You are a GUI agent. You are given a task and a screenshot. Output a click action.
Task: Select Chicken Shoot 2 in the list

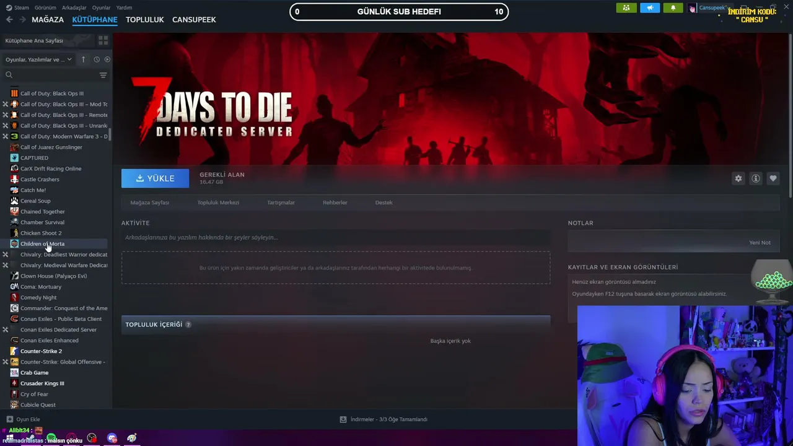coord(41,233)
